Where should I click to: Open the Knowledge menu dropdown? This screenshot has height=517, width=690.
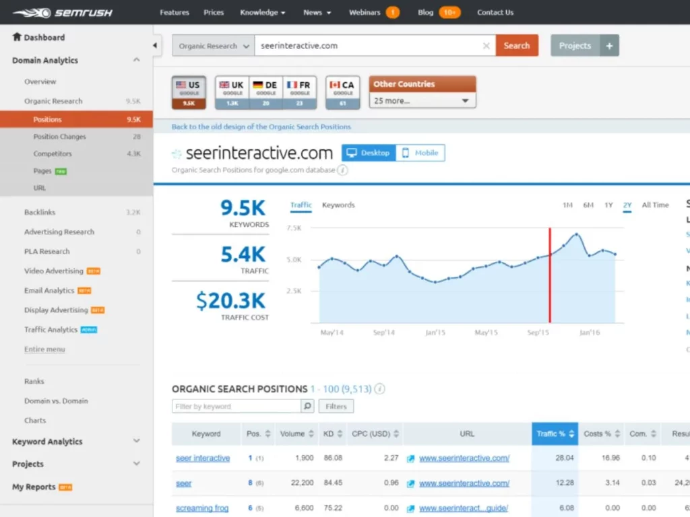(263, 12)
